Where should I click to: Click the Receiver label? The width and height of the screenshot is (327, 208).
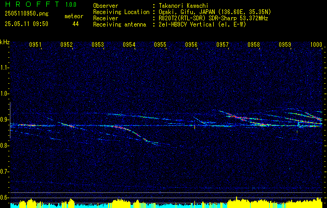point(106,18)
